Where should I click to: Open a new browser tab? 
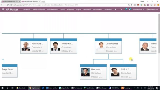click(x=43, y=1)
